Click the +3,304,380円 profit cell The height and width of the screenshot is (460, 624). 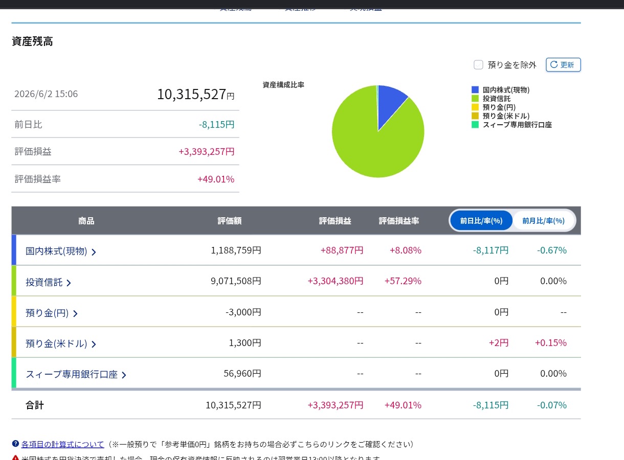336,281
